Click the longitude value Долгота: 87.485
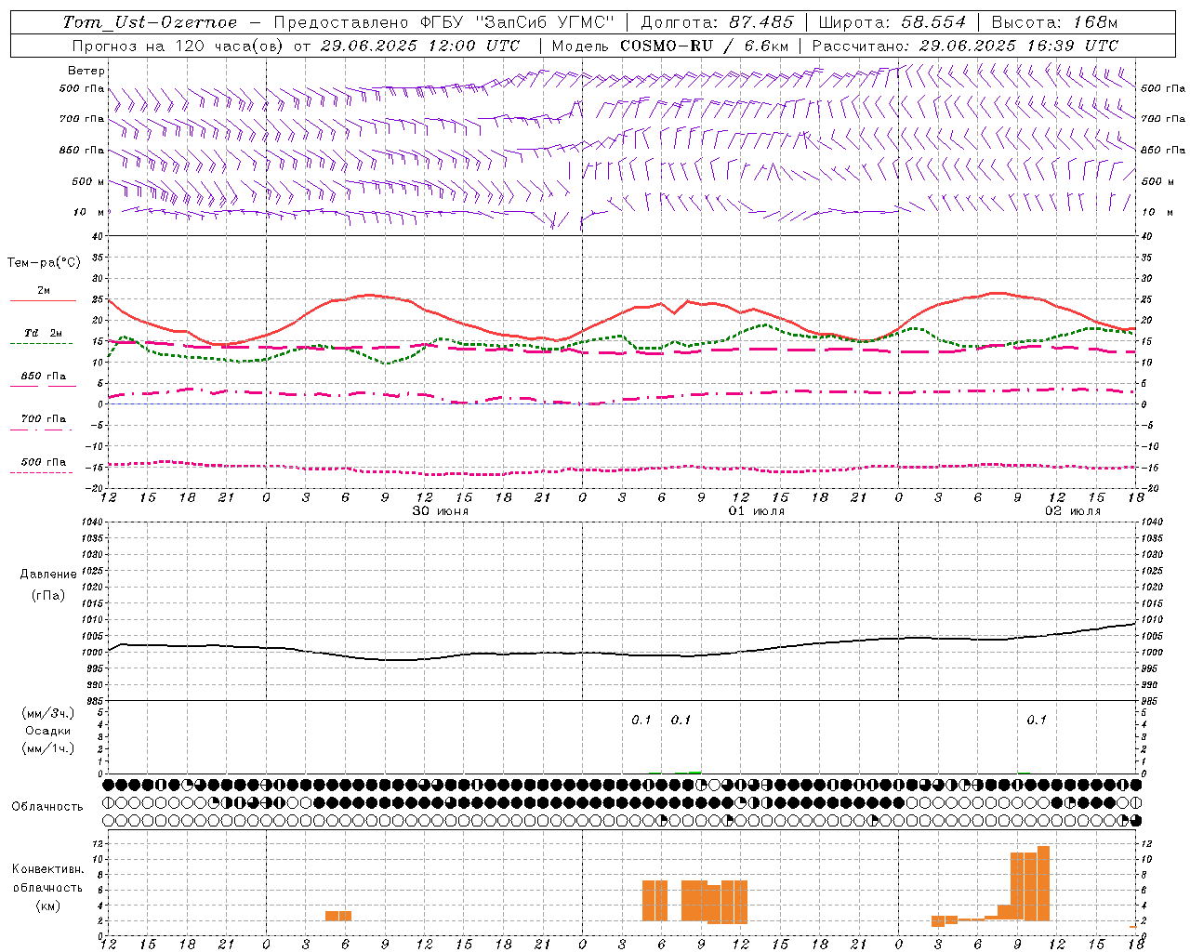Viewport: 1190px width, 952px height. pyautogui.click(x=717, y=22)
